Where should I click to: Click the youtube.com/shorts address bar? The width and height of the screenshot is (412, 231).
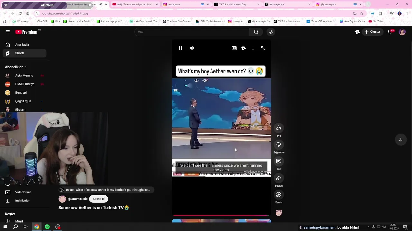193,13
